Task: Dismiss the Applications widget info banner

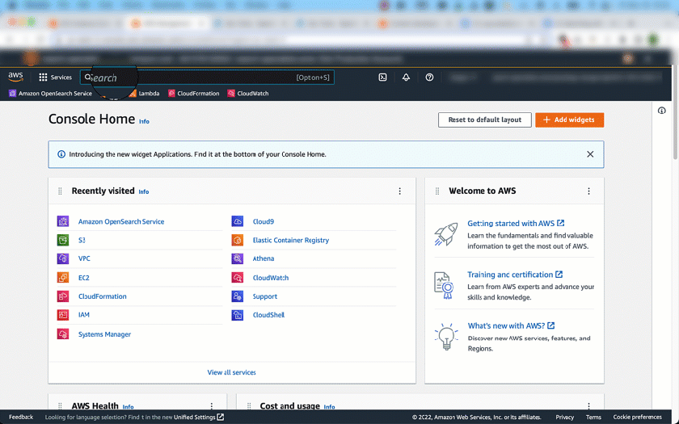Action: 590,154
